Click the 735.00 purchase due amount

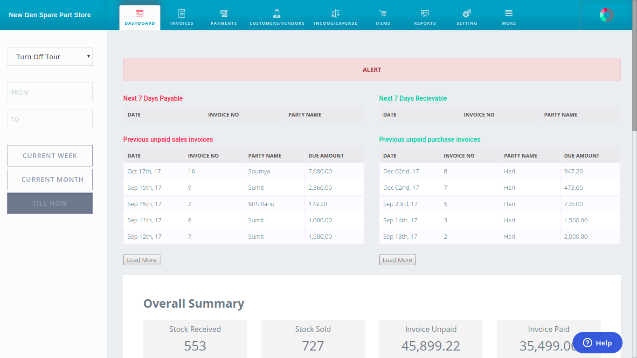574,204
